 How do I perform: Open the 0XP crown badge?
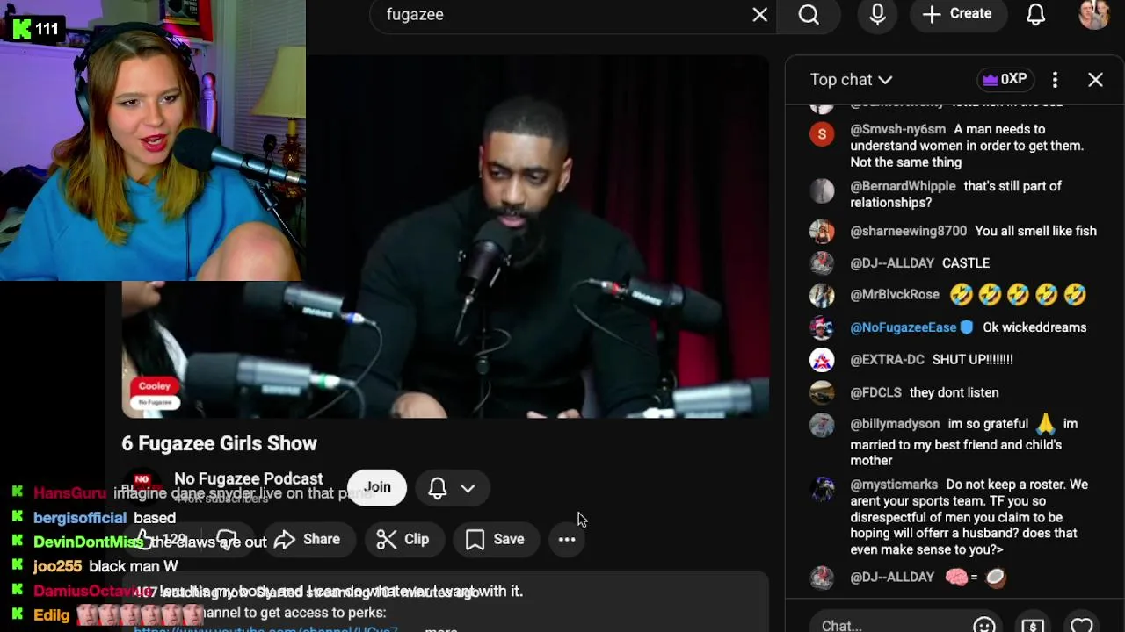pyautogui.click(x=1005, y=79)
